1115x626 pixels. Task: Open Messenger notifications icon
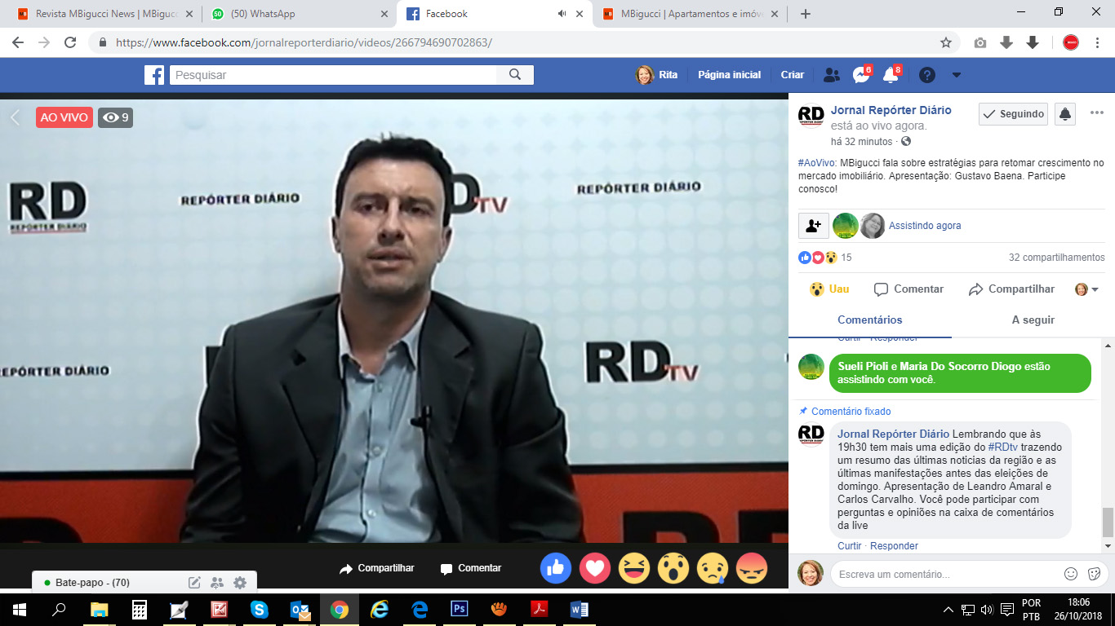tap(861, 75)
